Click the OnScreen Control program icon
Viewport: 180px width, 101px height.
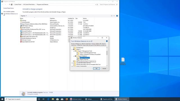click(21, 40)
